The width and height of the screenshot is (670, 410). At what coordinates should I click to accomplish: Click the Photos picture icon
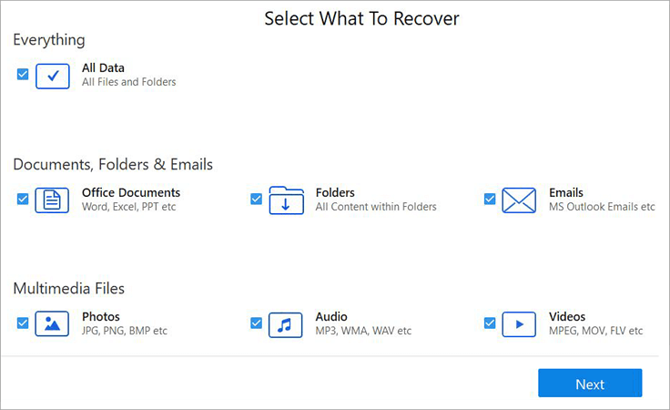click(x=52, y=323)
